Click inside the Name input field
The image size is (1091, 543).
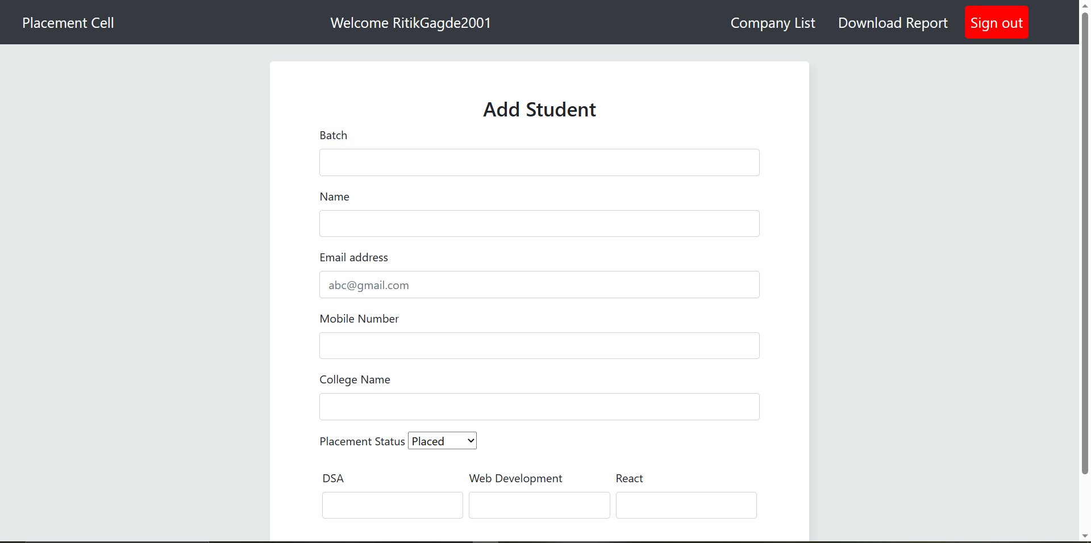[539, 223]
